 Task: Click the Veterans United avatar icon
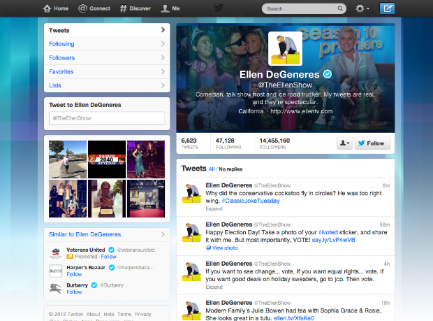click(x=55, y=253)
